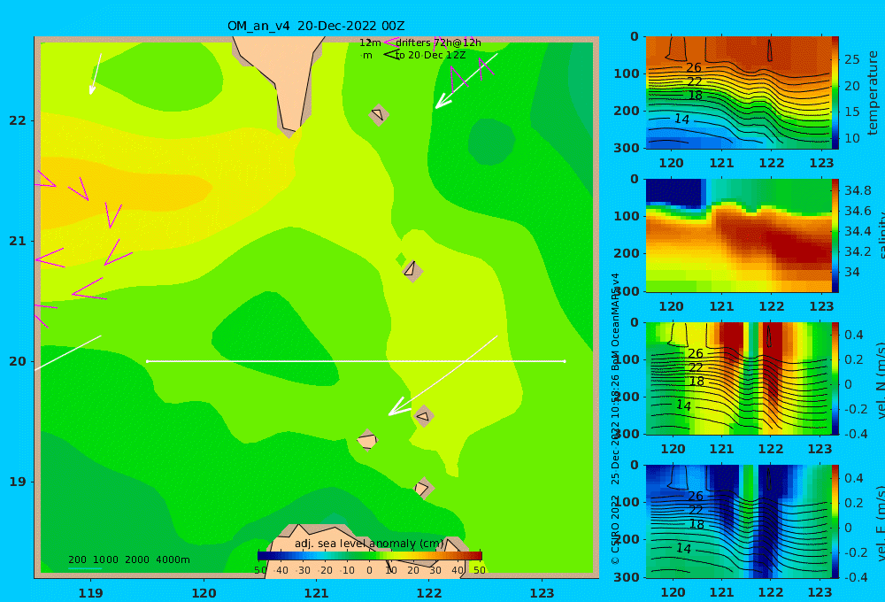Click the map title OM_an_v4 20-Dec-2022 00Z
This screenshot has width=885, height=602.
pos(316,26)
